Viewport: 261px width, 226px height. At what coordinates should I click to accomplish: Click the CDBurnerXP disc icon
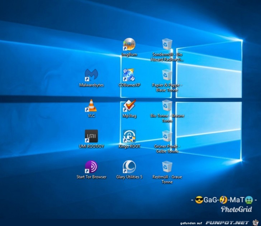pyautogui.click(x=129, y=75)
